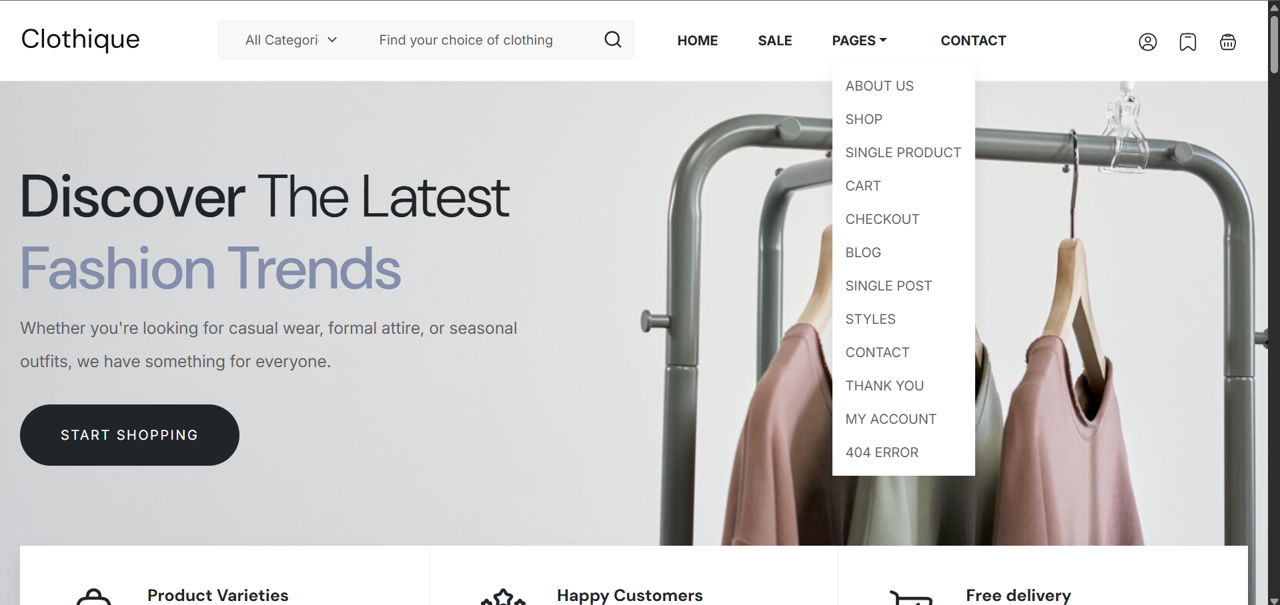Open the user account icon
The height and width of the screenshot is (605, 1280).
(1147, 42)
